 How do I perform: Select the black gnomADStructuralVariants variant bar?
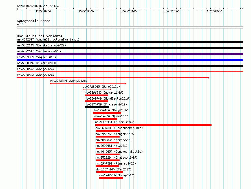(130, 42)
